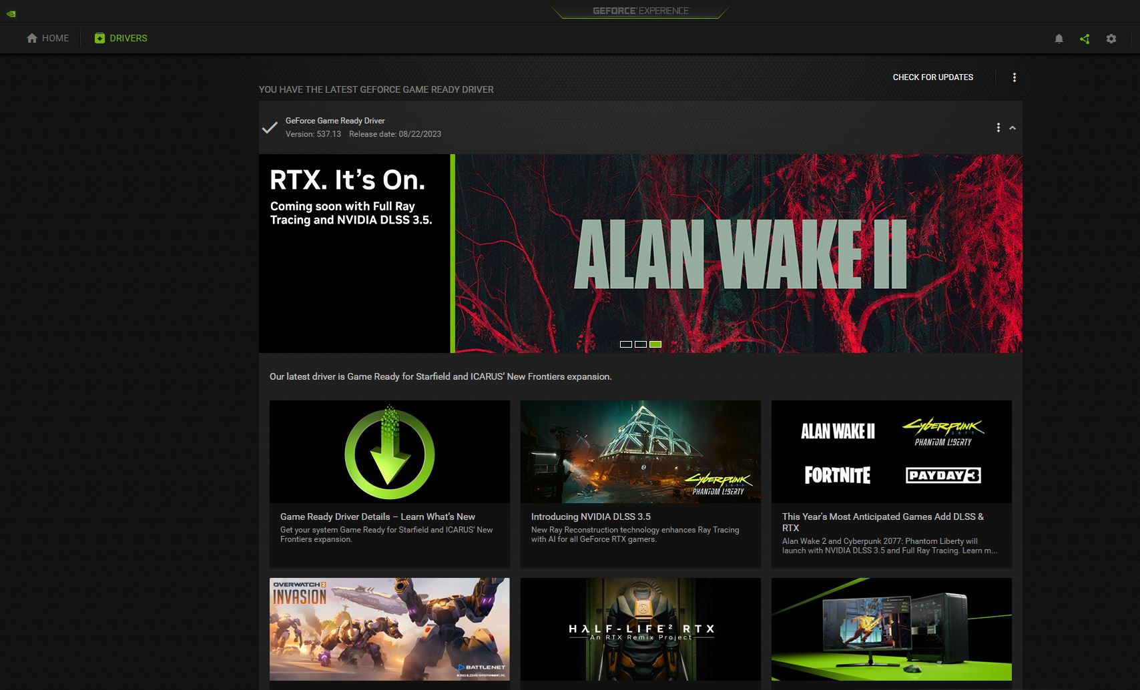Open the Home tab
Screen dimensions: 1140x690
tap(47, 38)
